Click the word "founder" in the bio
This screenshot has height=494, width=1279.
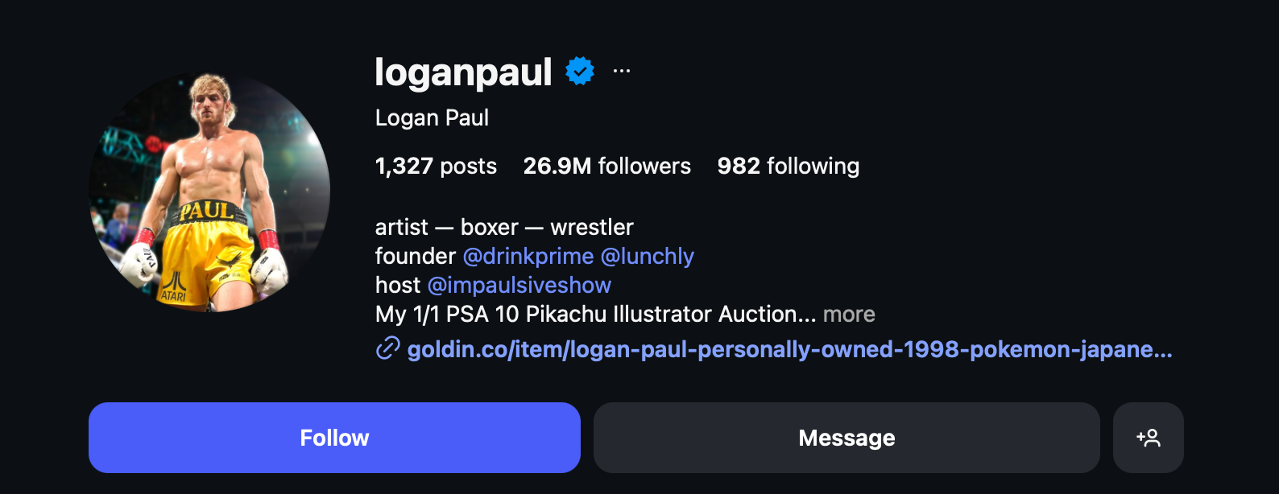click(416, 256)
